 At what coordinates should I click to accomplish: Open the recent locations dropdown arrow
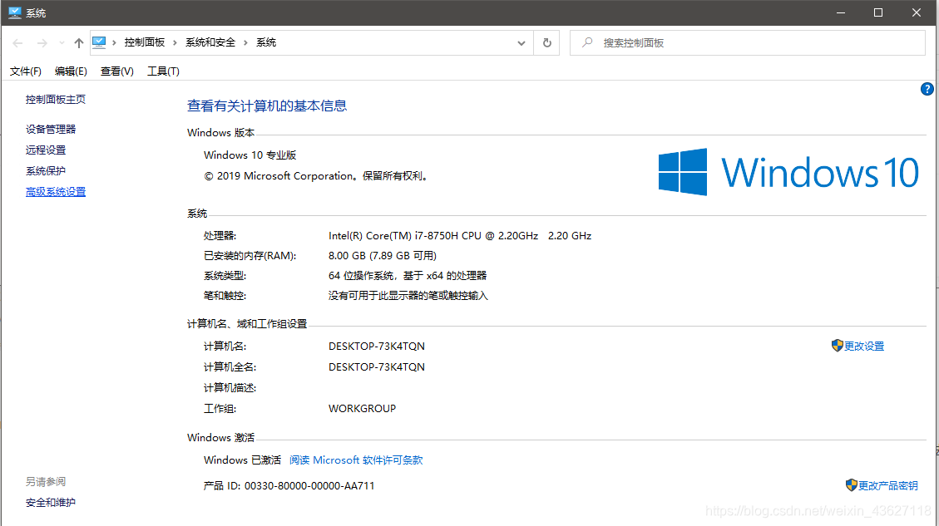pos(62,43)
